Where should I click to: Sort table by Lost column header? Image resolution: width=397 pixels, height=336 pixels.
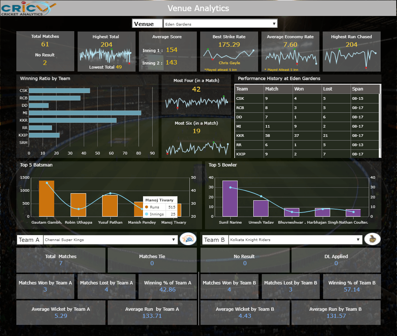(336, 89)
